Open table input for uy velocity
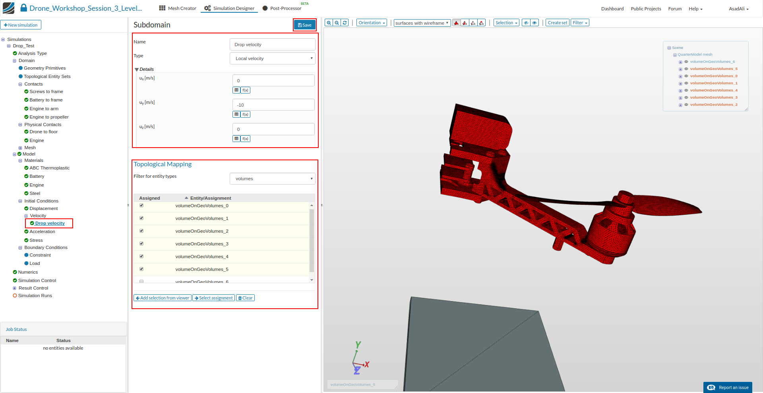The height and width of the screenshot is (393, 763). click(236, 115)
